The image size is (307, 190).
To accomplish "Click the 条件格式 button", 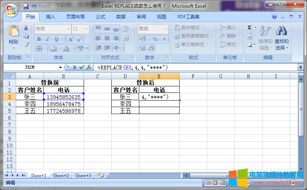I will pos(190,28).
